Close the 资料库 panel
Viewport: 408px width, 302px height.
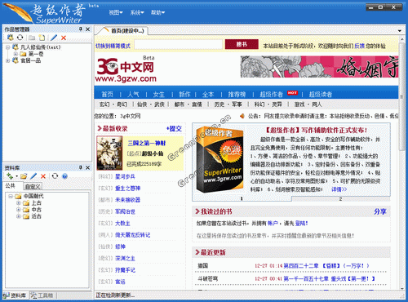(x=87, y=167)
